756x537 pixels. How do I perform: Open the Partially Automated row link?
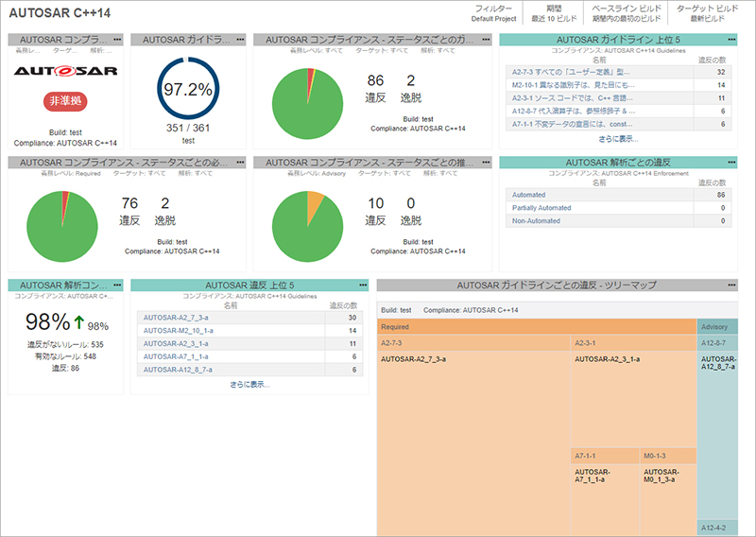pyautogui.click(x=541, y=208)
